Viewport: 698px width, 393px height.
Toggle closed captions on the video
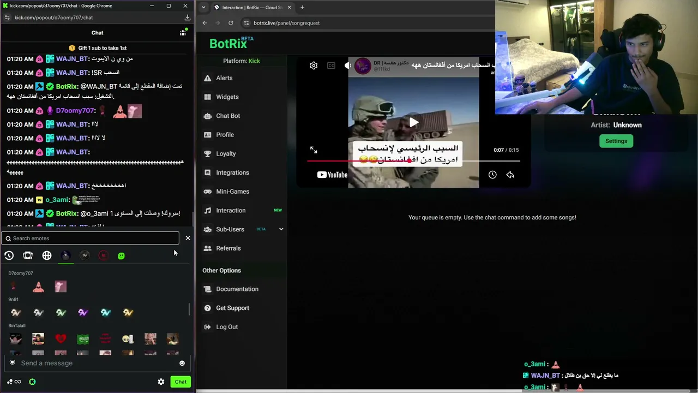[331, 65]
